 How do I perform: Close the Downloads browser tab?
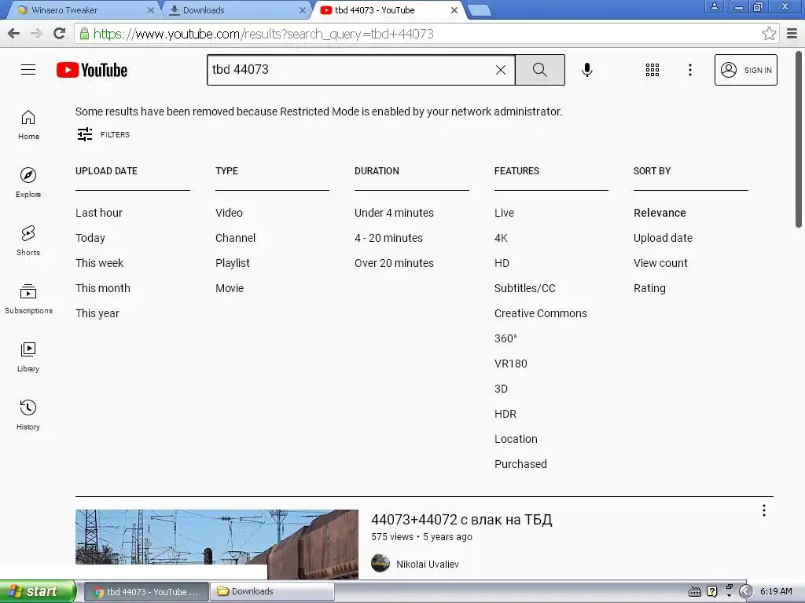pyautogui.click(x=303, y=10)
